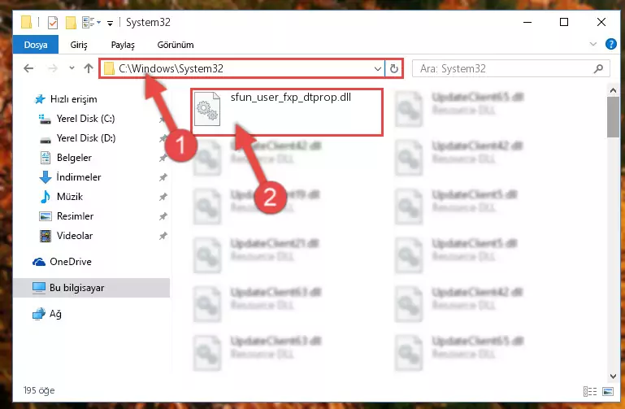625x409 pixels.
Task: Refresh the System32 folder
Action: click(394, 69)
